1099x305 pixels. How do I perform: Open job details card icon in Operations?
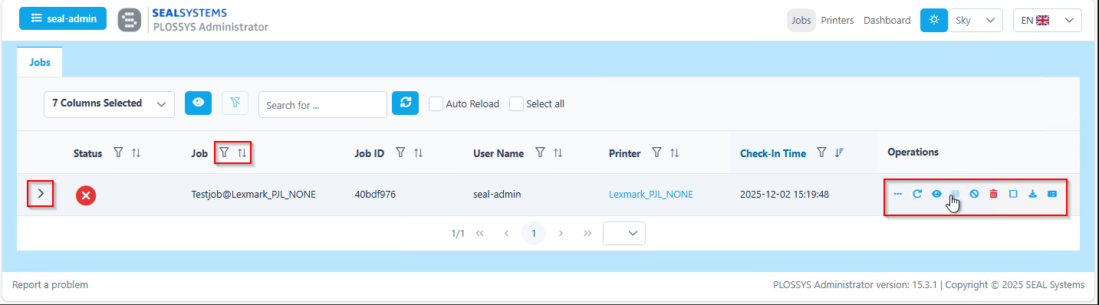pos(1051,195)
